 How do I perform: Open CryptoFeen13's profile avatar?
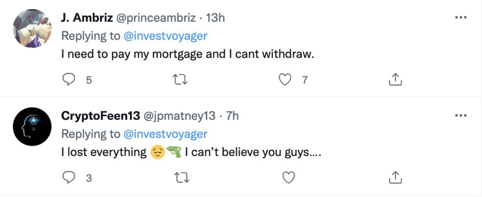pyautogui.click(x=32, y=126)
